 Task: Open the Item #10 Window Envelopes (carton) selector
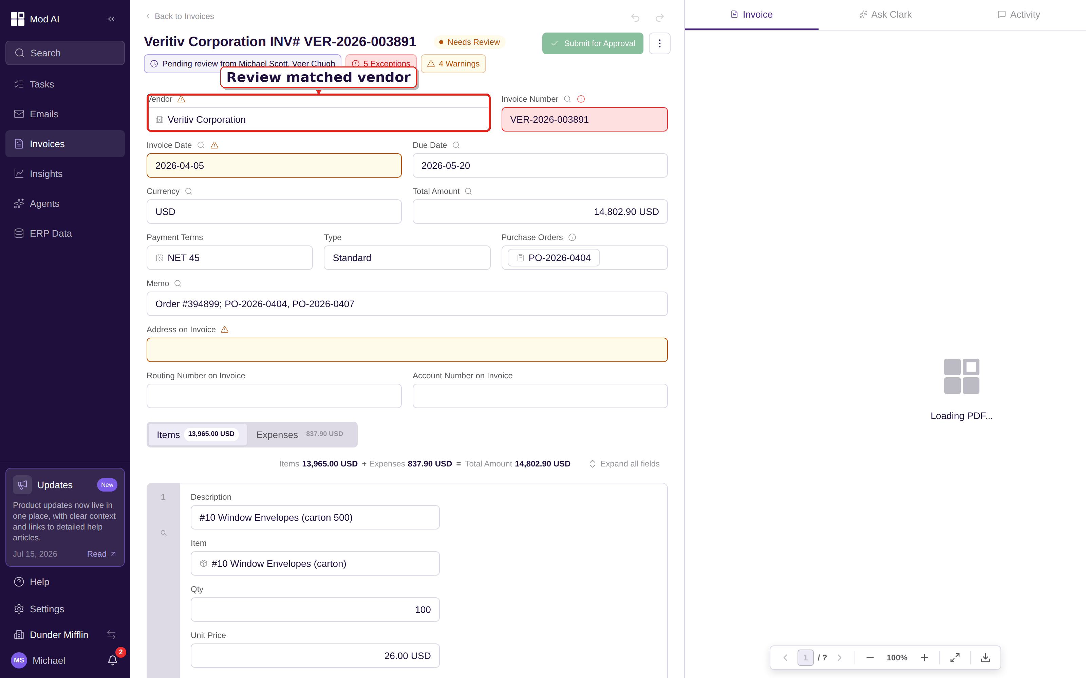click(315, 563)
